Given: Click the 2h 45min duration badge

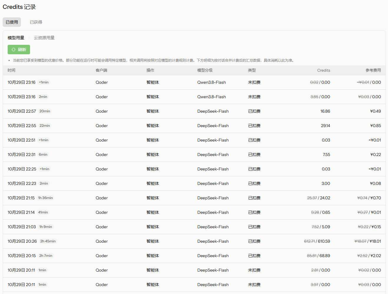Looking at the screenshot, I should click(x=48, y=241).
